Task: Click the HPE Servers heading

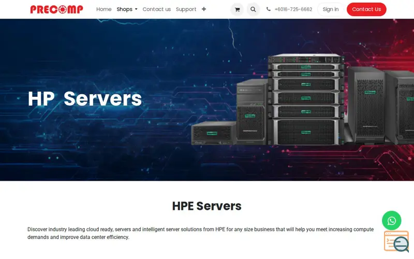Action: 206,206
